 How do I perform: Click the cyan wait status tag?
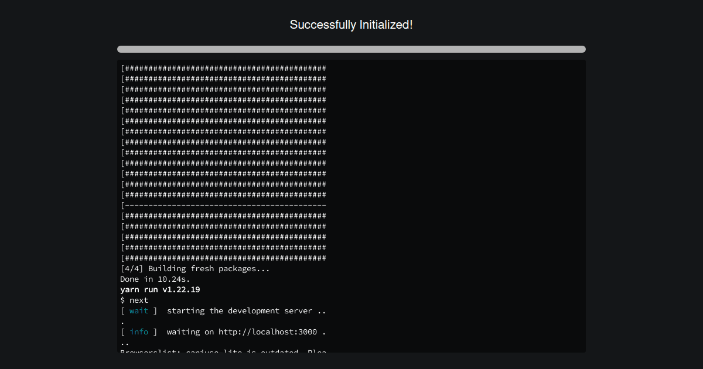[139, 311]
